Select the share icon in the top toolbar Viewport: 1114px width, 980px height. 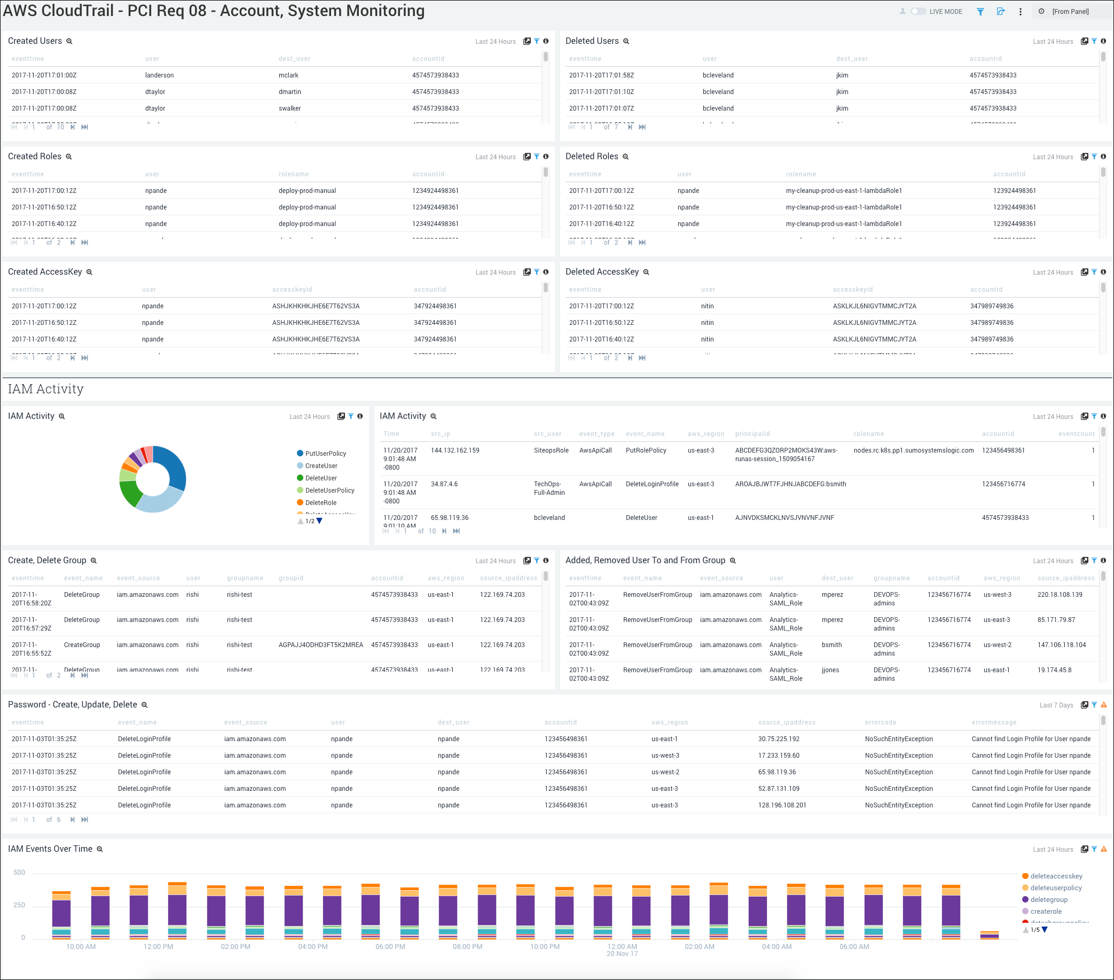click(1002, 11)
